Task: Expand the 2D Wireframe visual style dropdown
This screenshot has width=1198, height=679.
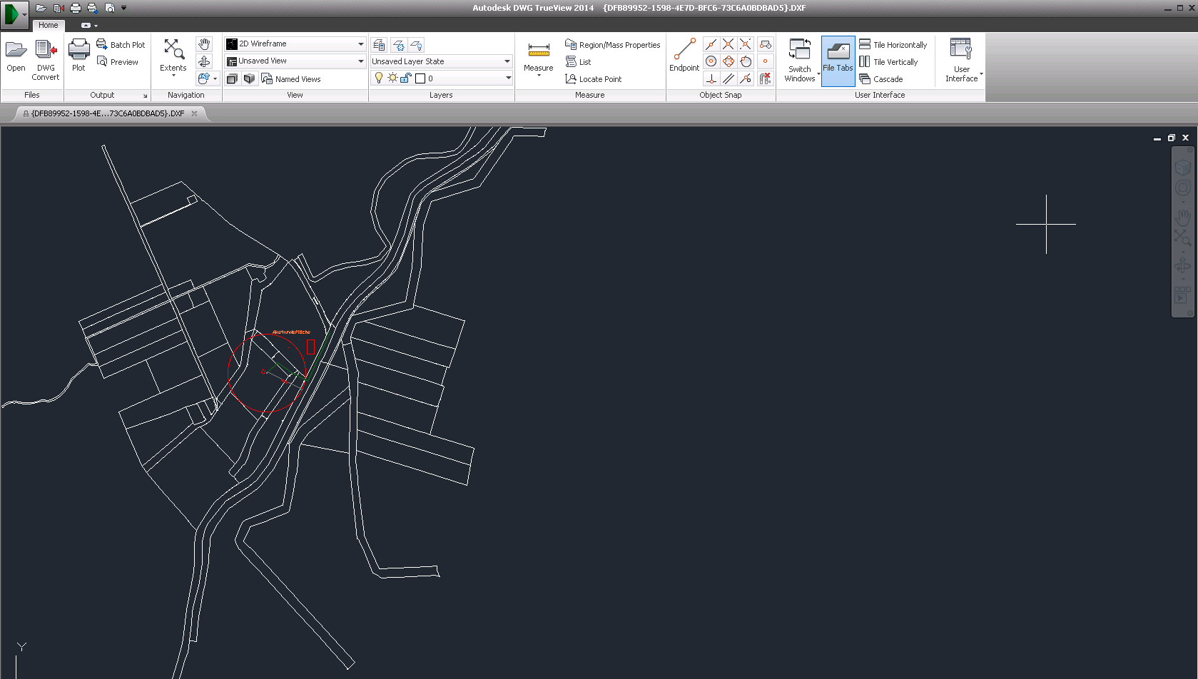Action: coord(360,44)
